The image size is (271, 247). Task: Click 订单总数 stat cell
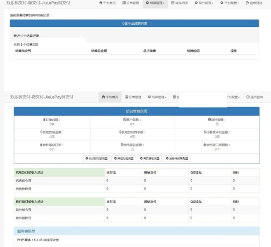52,122
